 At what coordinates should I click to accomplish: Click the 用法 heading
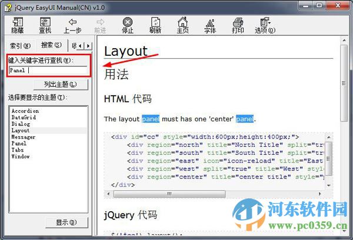click(116, 75)
